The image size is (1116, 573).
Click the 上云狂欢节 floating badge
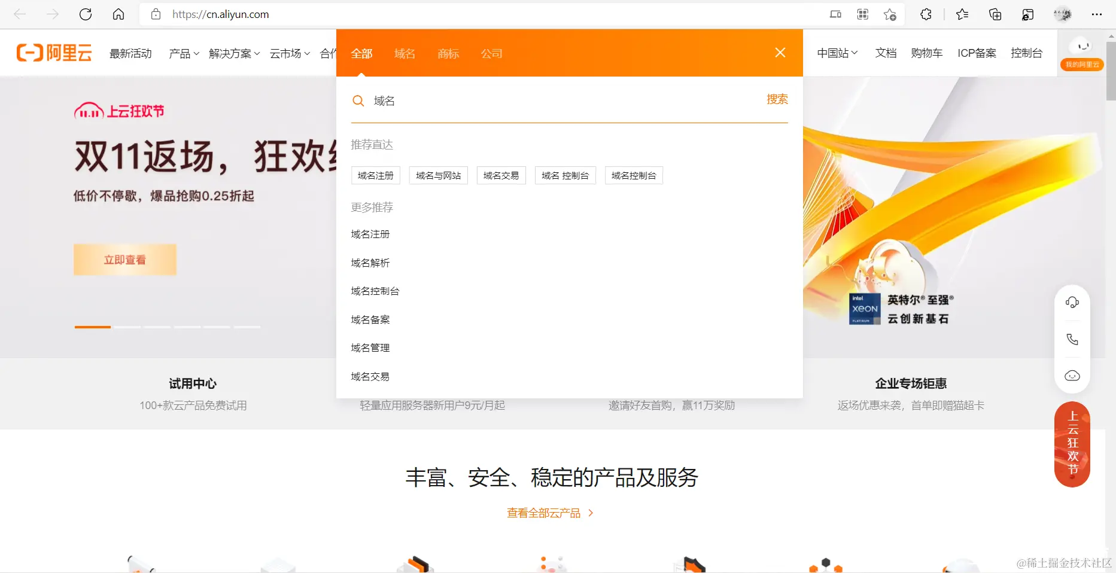point(1072,445)
